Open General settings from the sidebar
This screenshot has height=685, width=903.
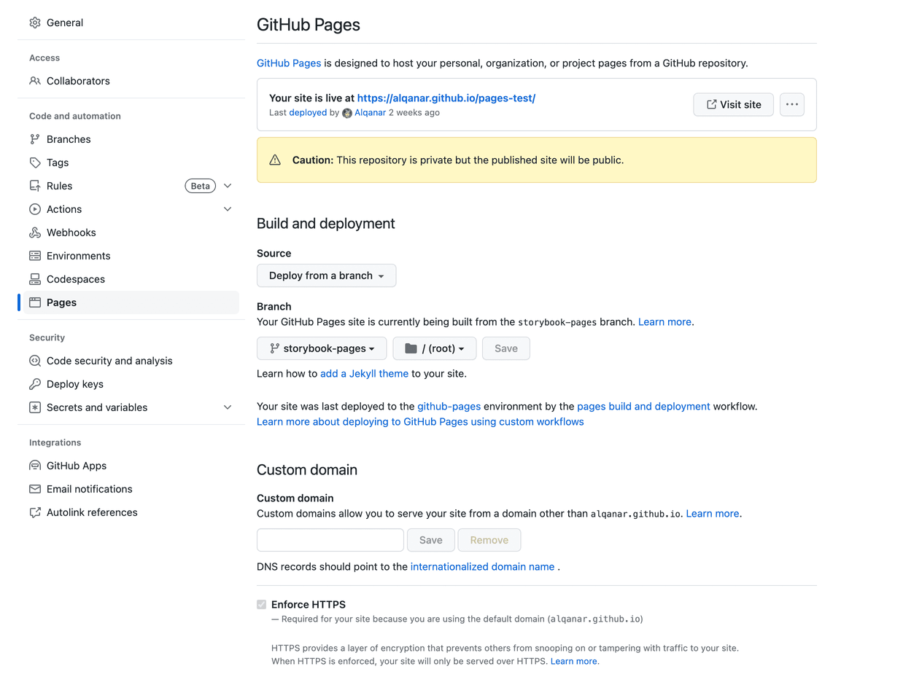pos(65,23)
